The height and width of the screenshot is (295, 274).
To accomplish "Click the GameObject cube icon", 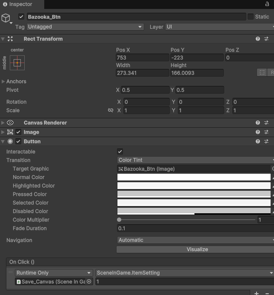I will coord(6,18).
